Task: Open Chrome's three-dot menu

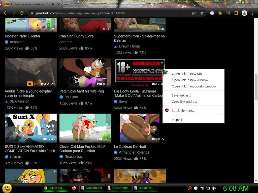Action: click(x=252, y=13)
